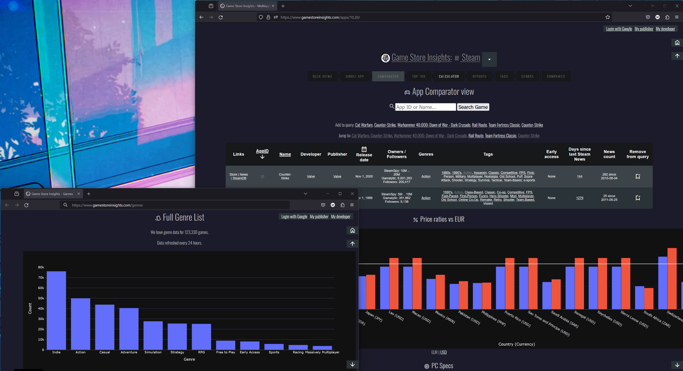This screenshot has width=683, height=371.
Task: Focus the comparator window address bar
Action: [x=434, y=17]
